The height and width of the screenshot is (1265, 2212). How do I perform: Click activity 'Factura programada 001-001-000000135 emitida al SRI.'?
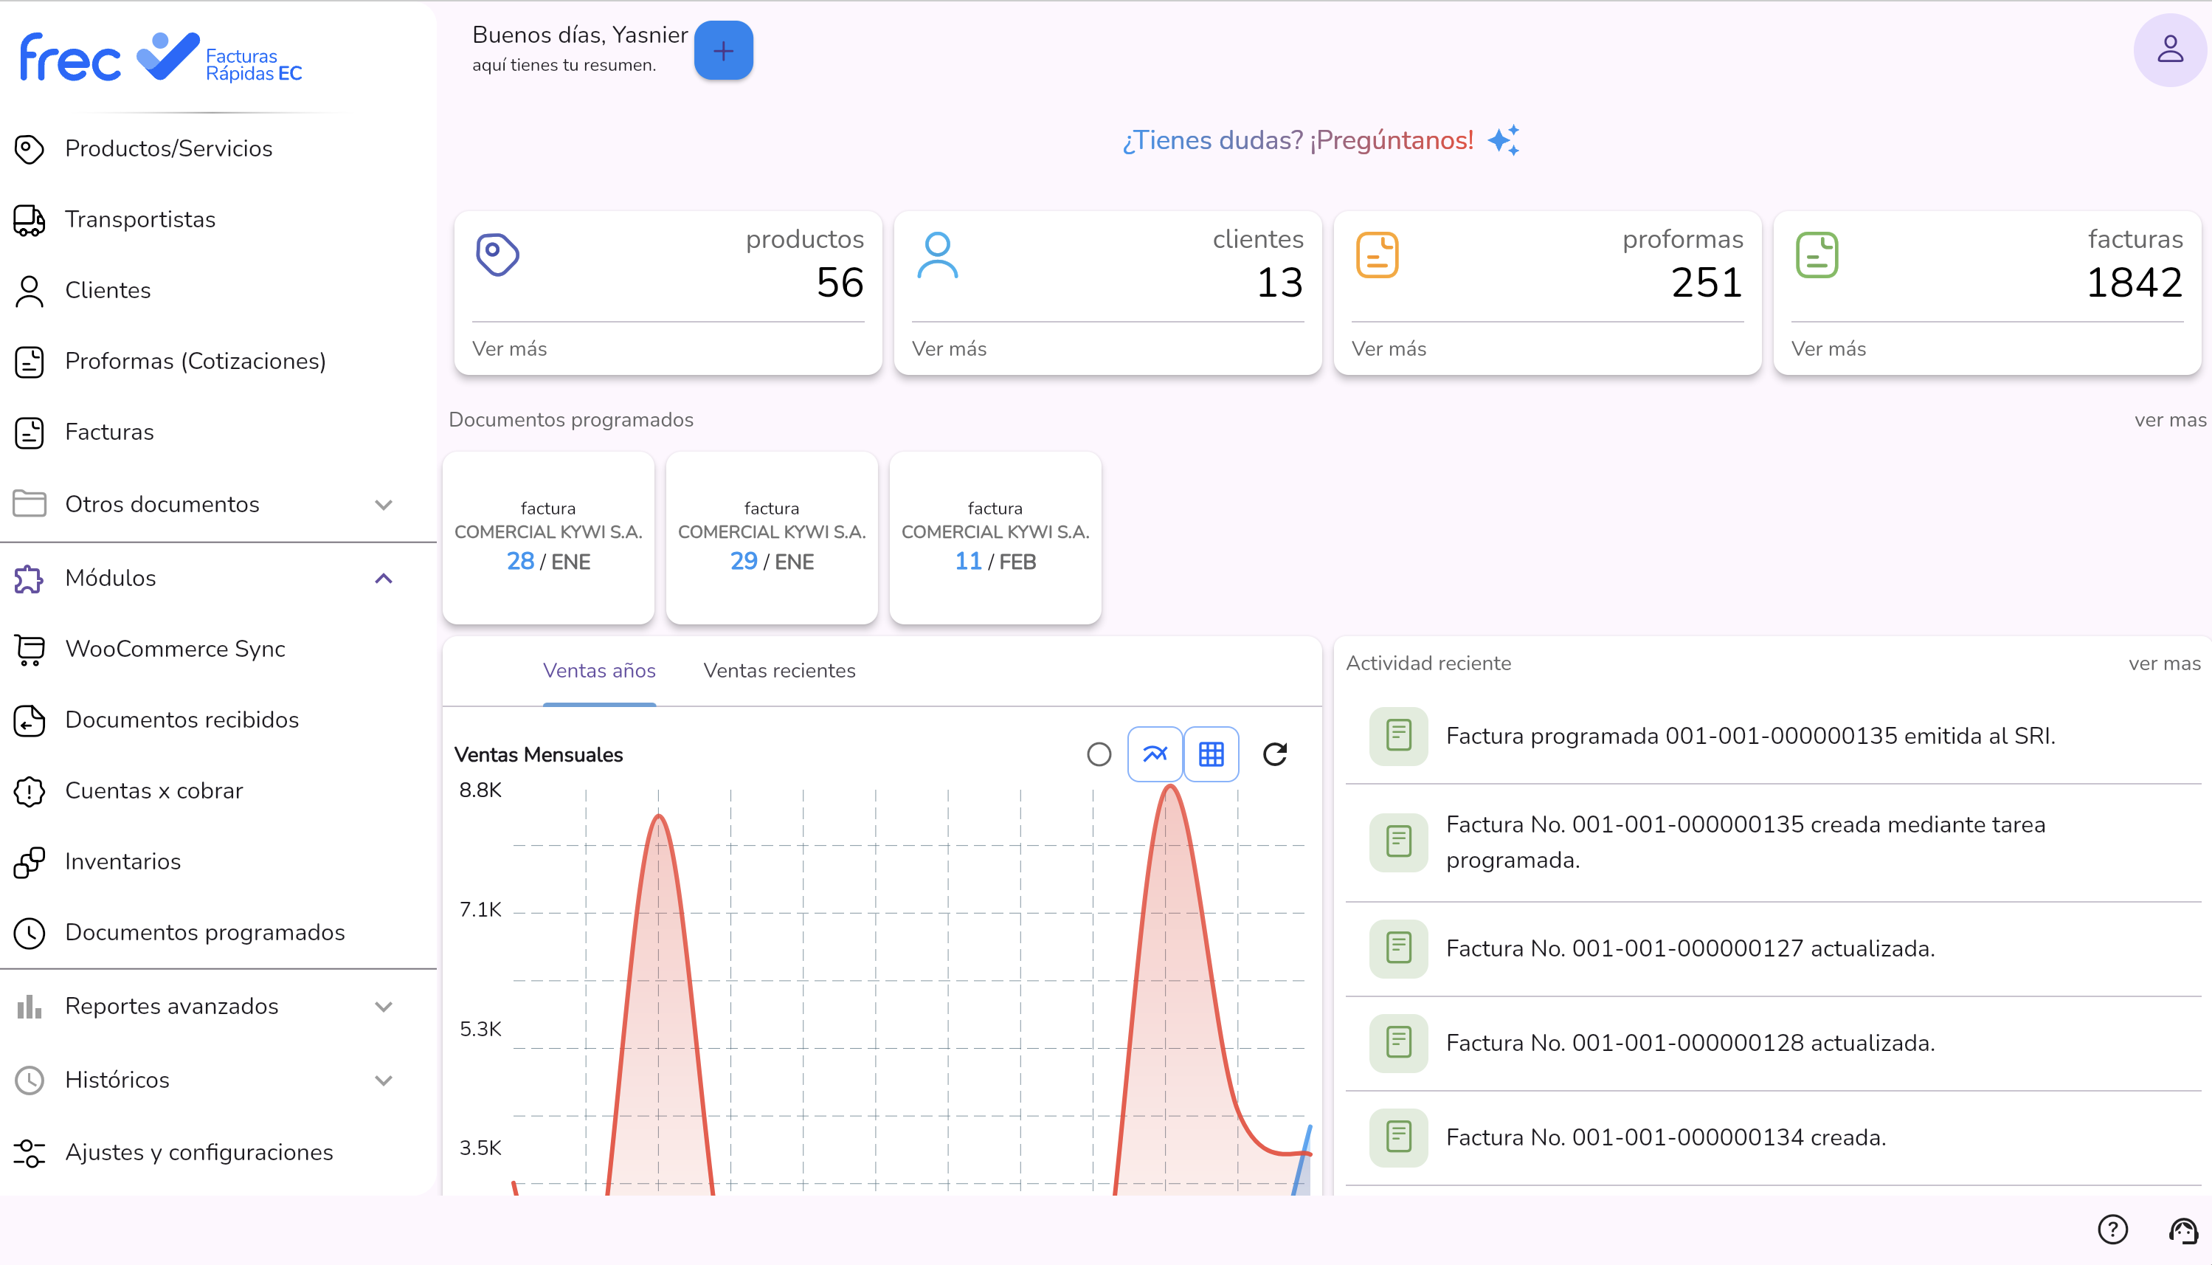pos(1772,736)
